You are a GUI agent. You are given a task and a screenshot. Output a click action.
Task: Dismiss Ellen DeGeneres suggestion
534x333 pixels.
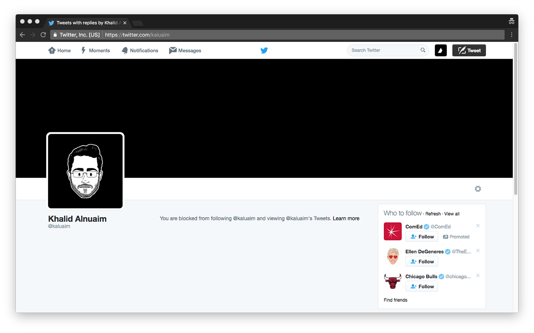pyautogui.click(x=478, y=251)
